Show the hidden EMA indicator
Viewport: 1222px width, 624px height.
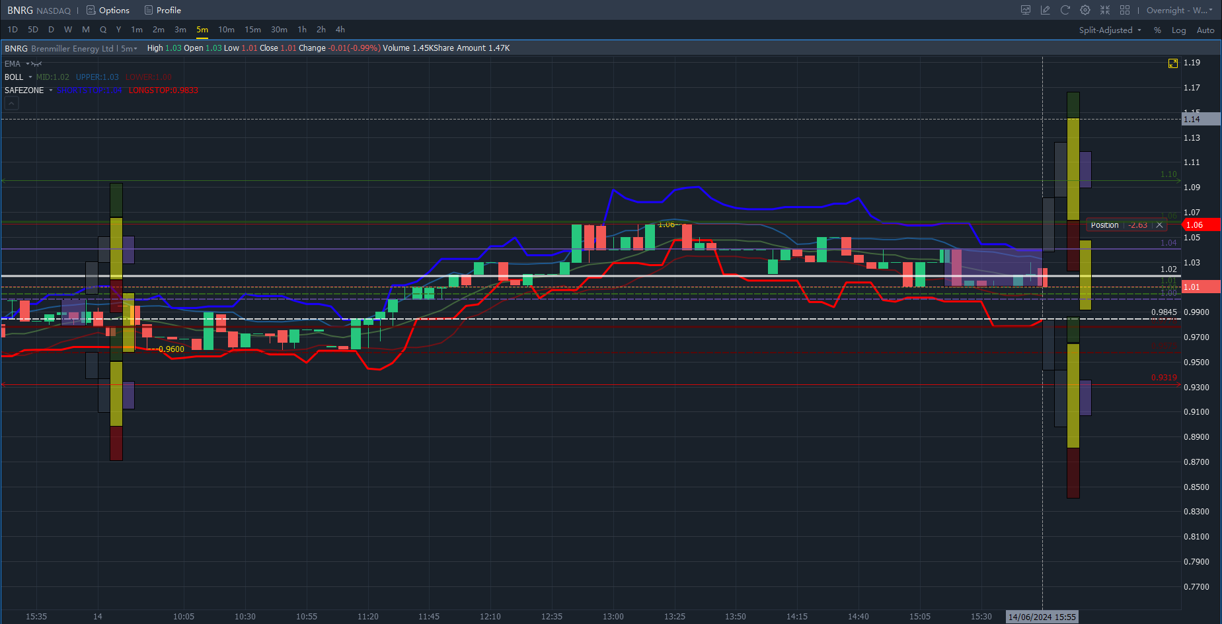(x=36, y=64)
